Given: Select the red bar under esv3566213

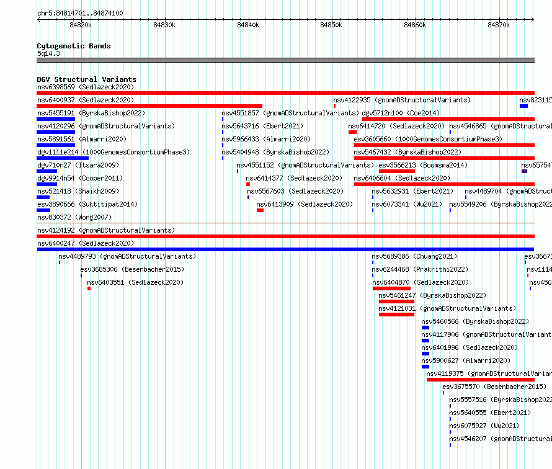Looking at the screenshot, I should click(x=397, y=171).
